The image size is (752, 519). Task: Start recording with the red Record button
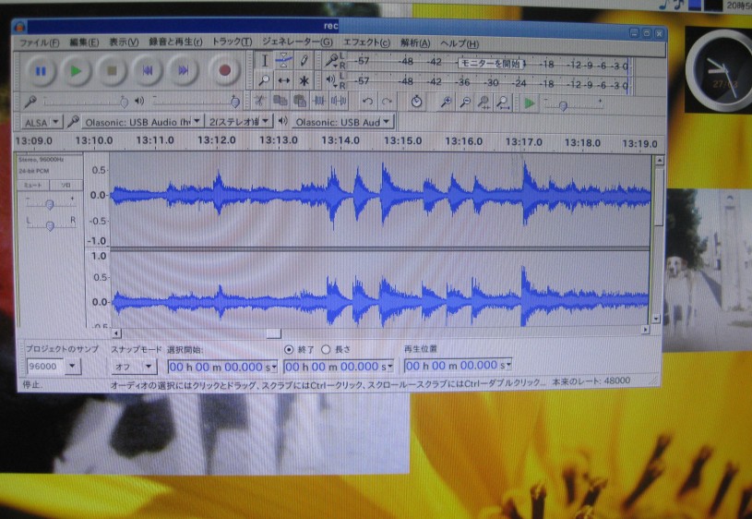pos(224,71)
